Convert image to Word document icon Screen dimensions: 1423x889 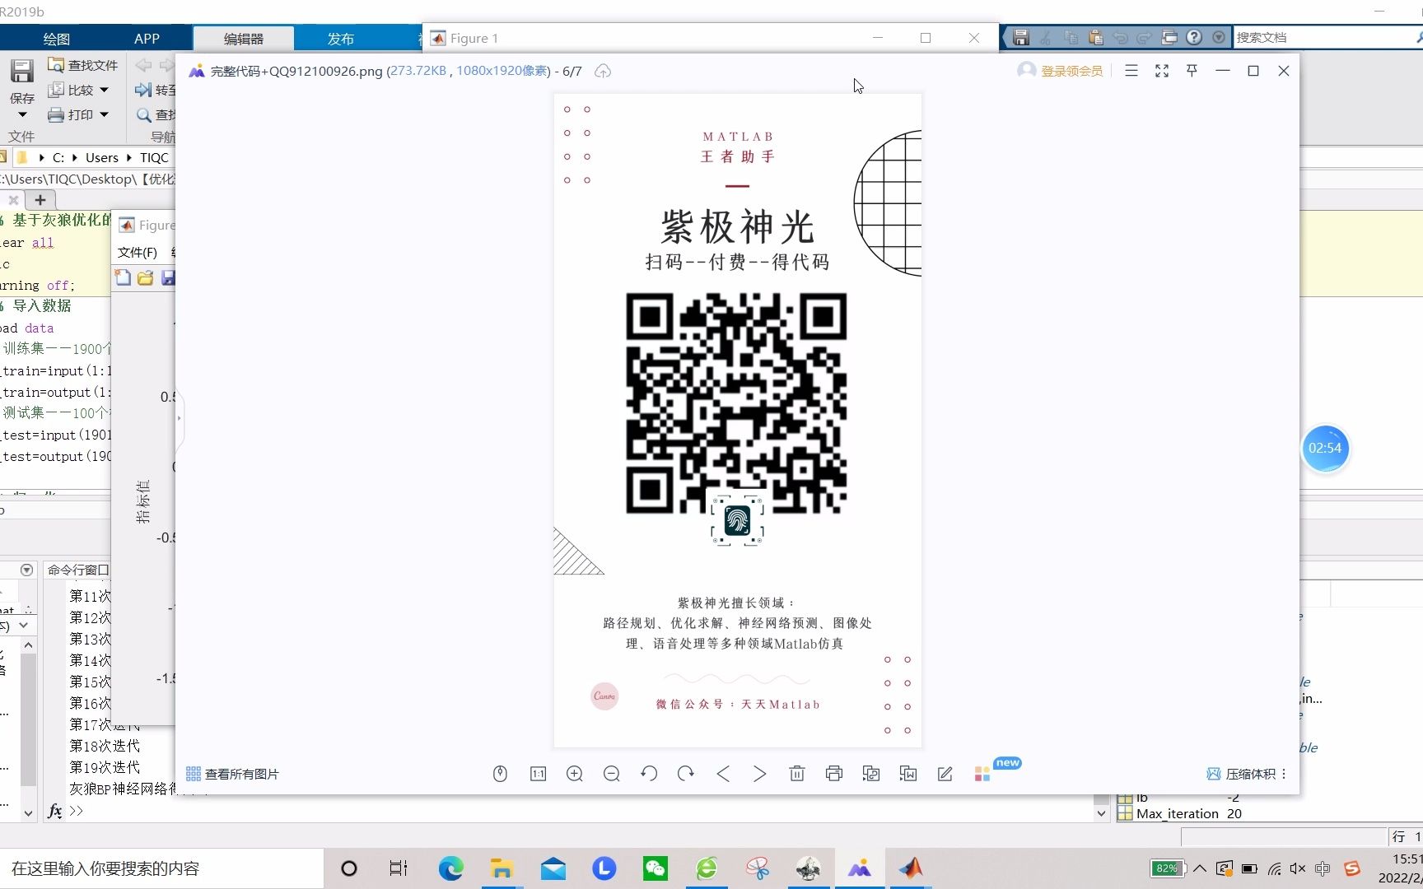click(x=908, y=774)
